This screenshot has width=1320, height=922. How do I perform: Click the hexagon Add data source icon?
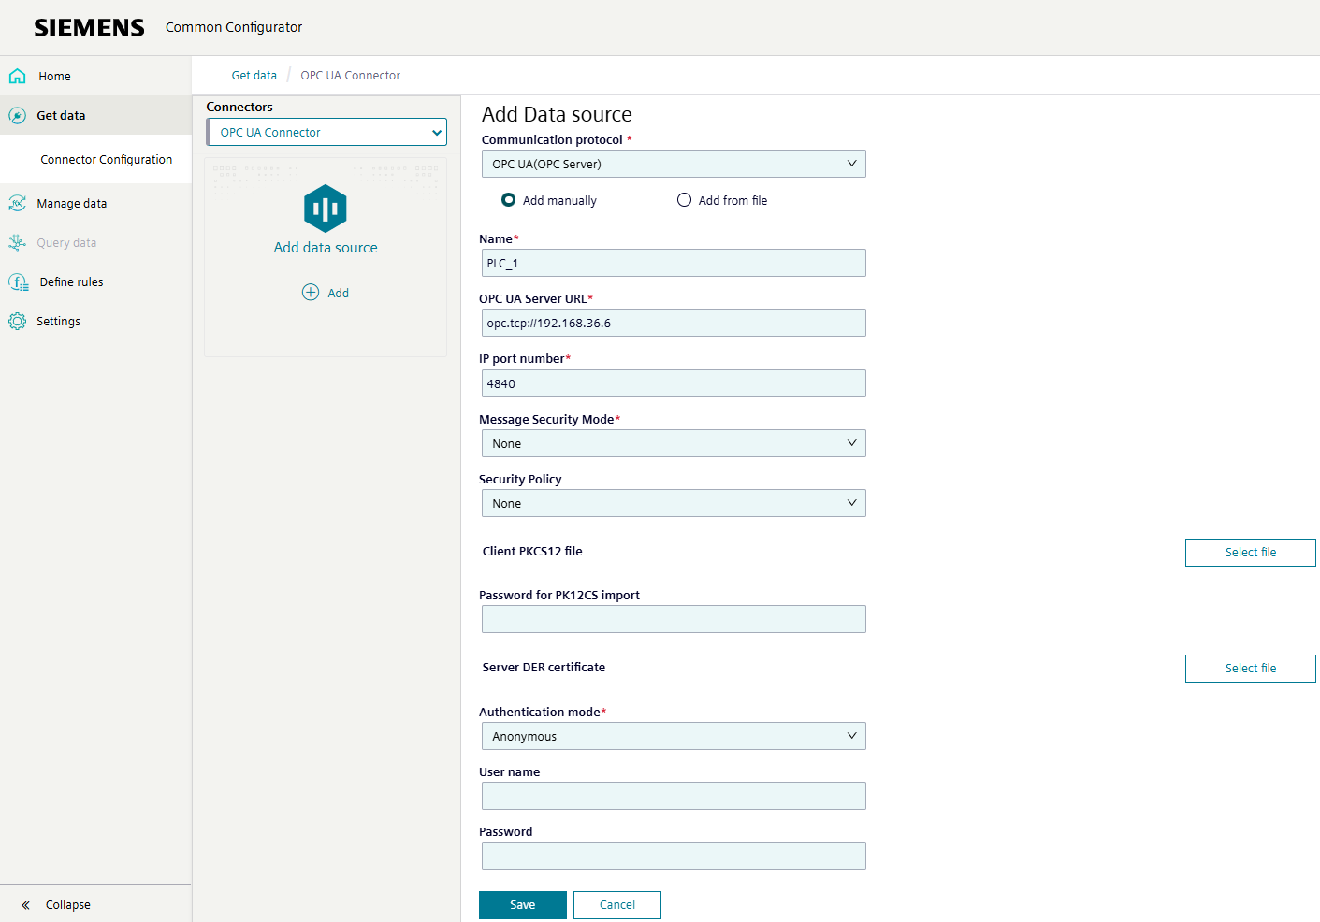[326, 209]
